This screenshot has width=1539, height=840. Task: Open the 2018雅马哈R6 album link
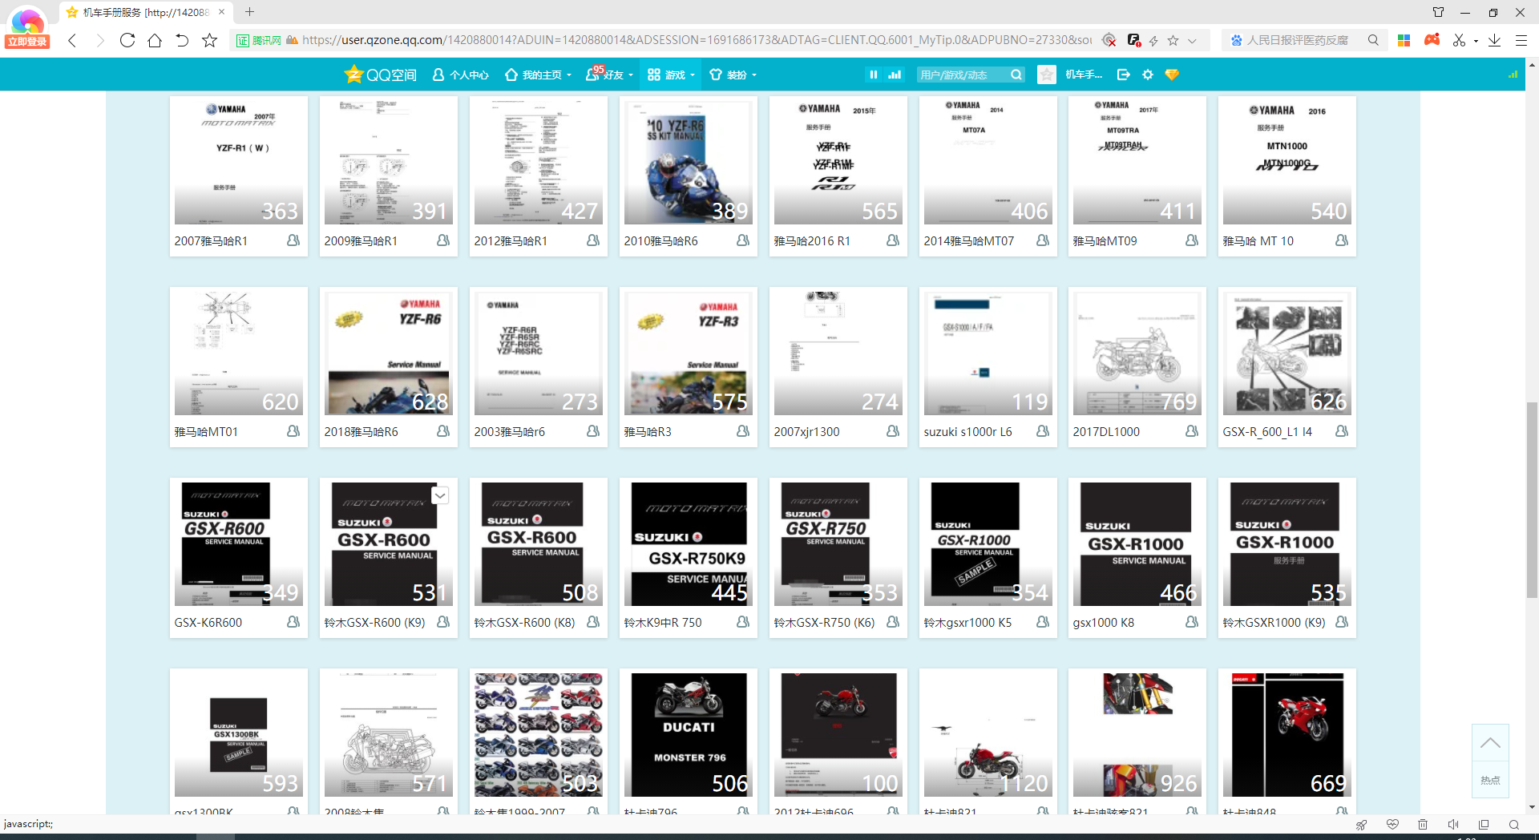(x=361, y=432)
